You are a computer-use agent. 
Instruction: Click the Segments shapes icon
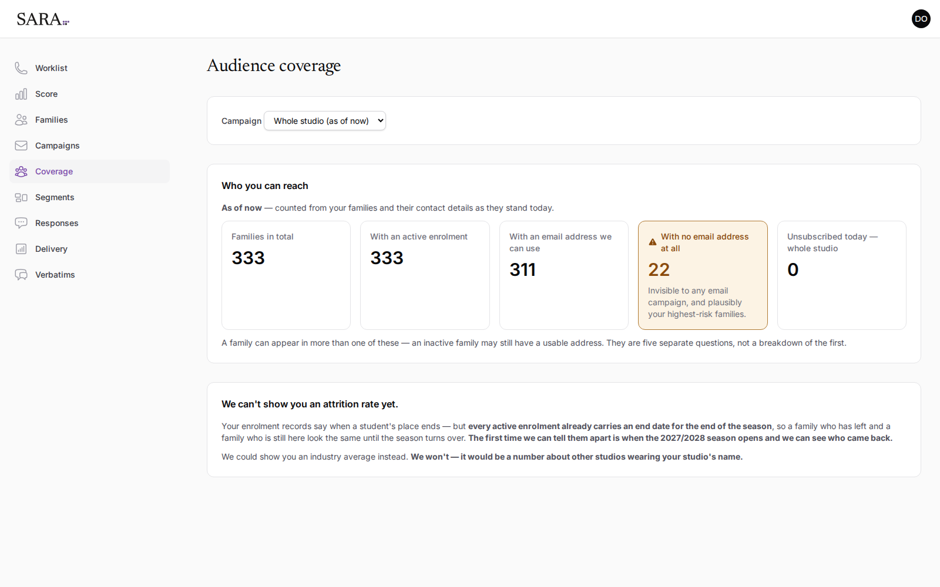(x=21, y=197)
